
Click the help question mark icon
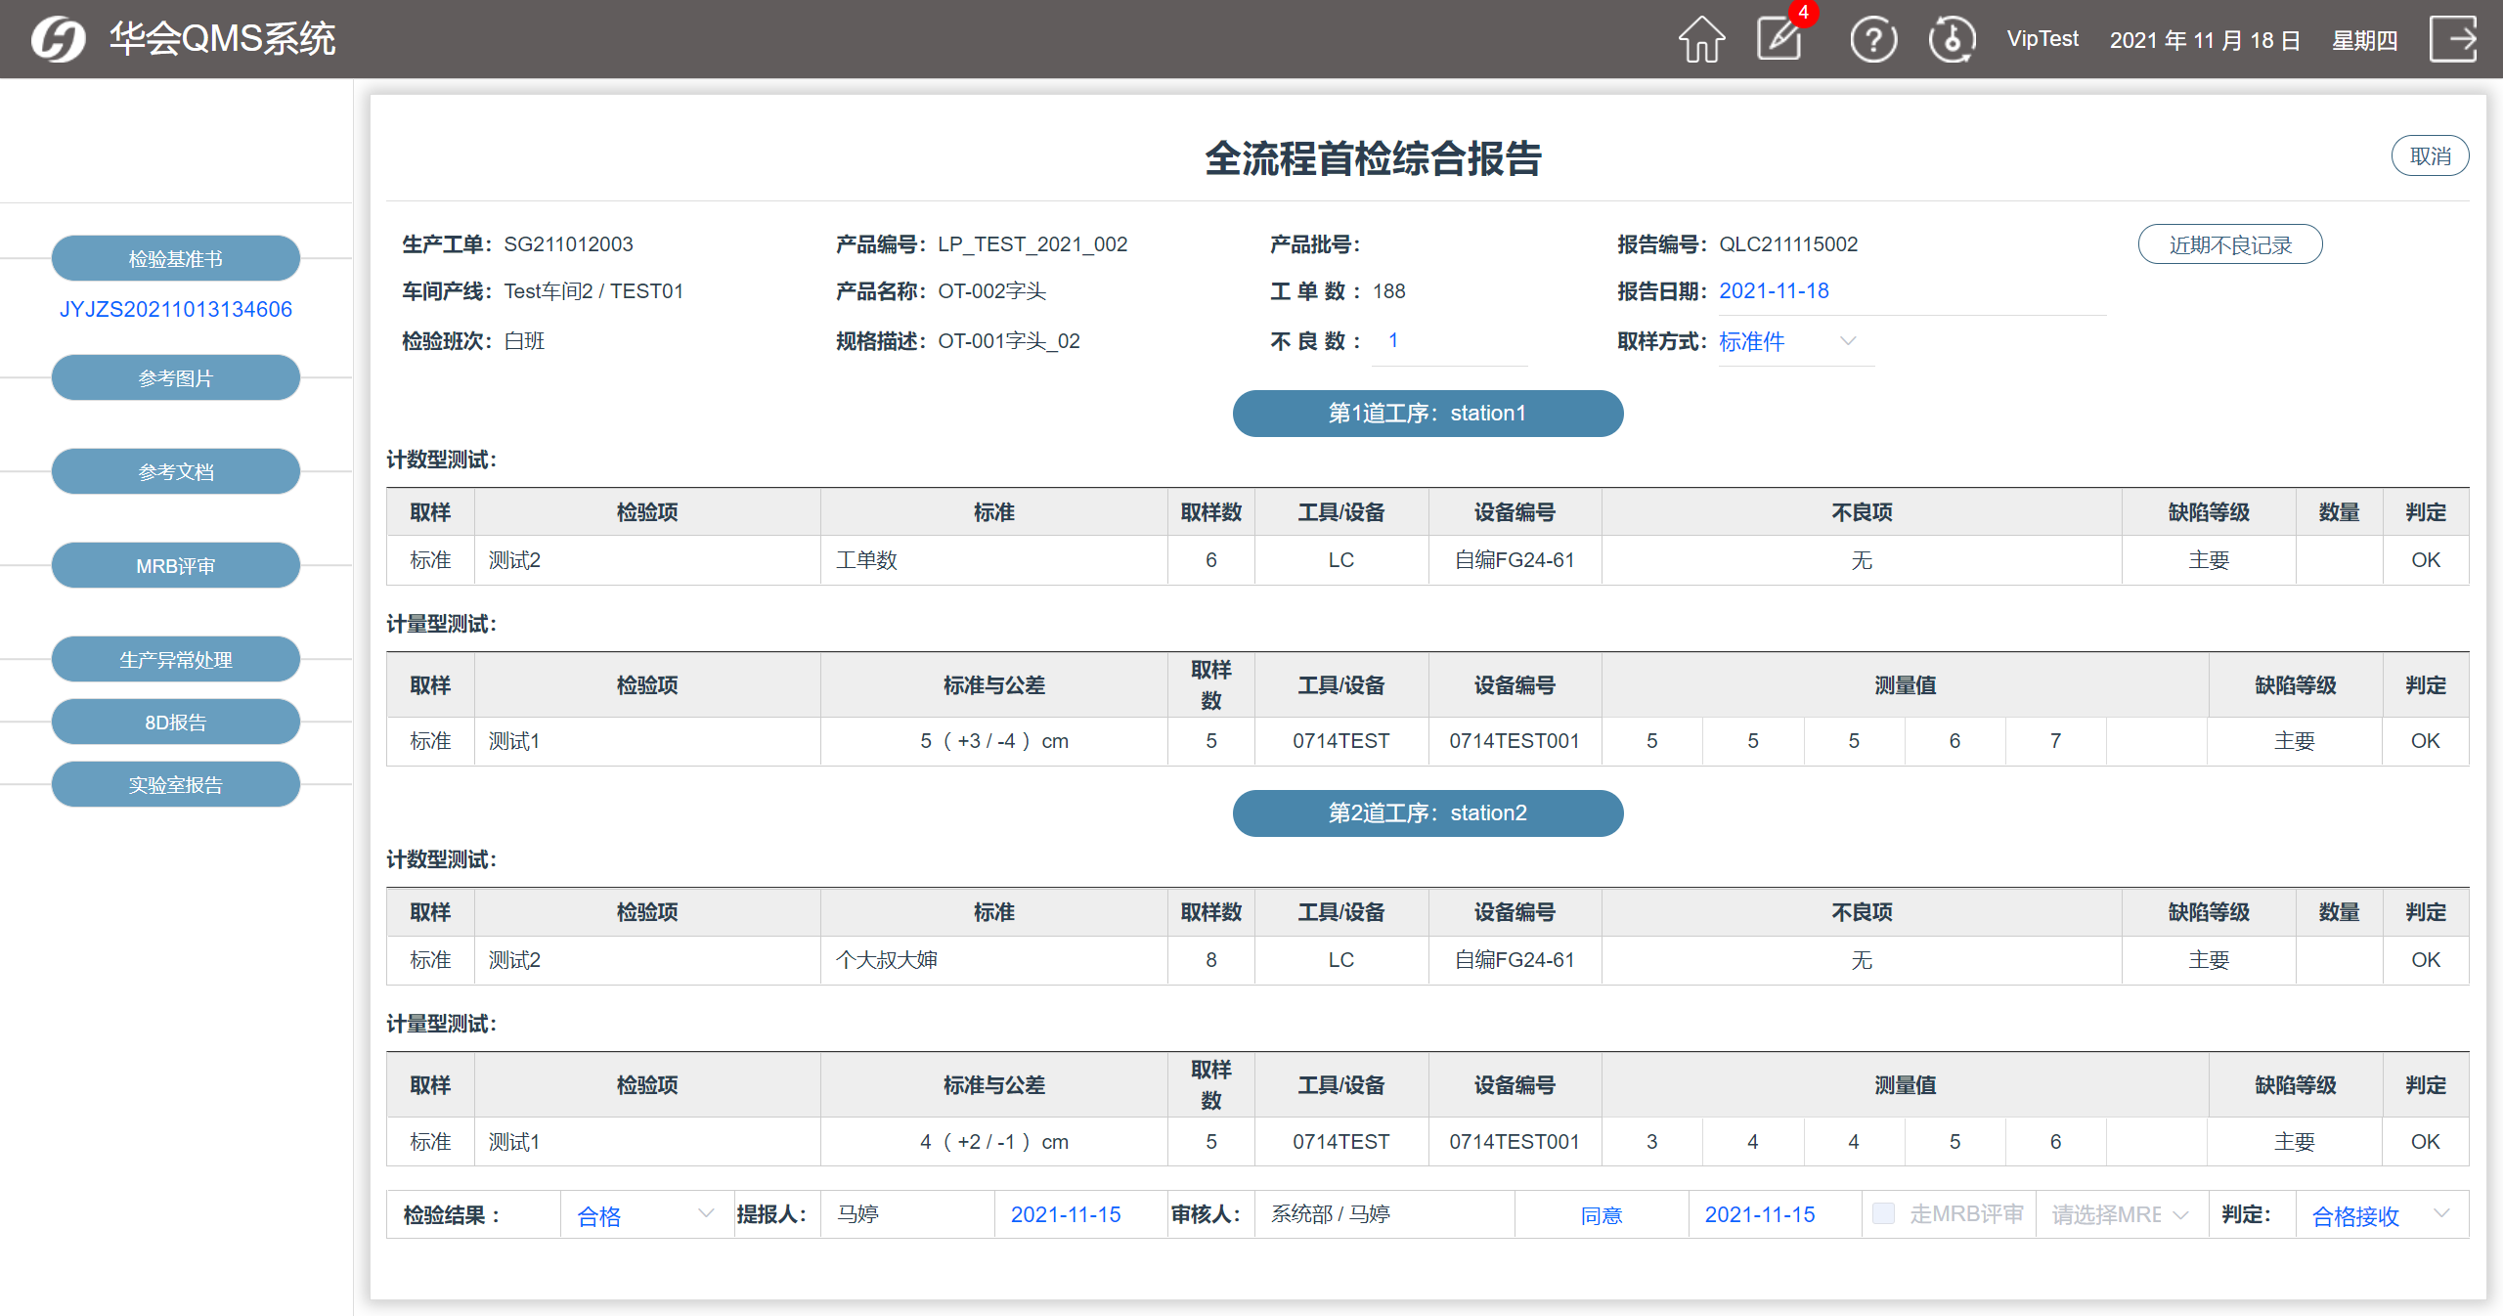click(1872, 40)
